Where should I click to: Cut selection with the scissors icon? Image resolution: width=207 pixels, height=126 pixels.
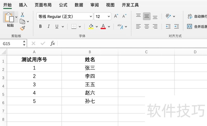click(x=22, y=15)
